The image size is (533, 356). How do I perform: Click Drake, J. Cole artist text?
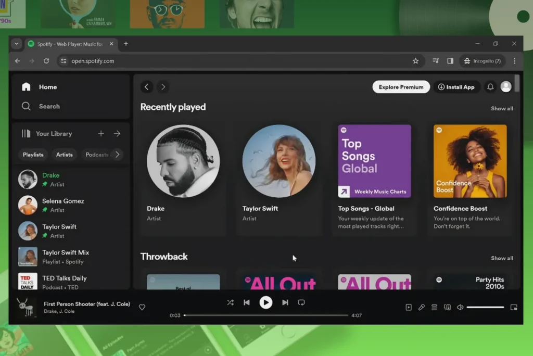coord(59,311)
